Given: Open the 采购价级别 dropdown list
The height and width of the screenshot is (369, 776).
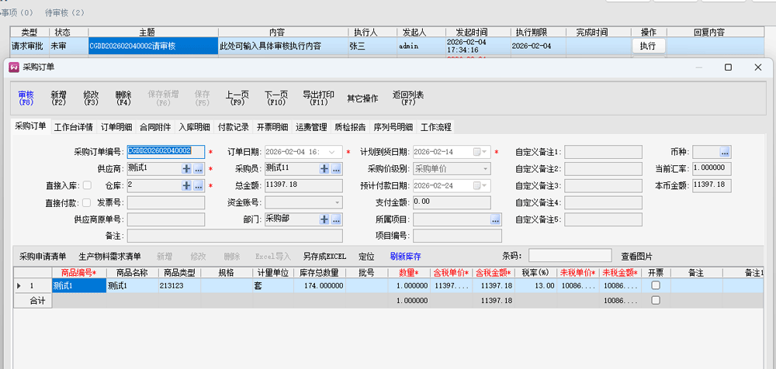Looking at the screenshot, I should click(x=485, y=168).
